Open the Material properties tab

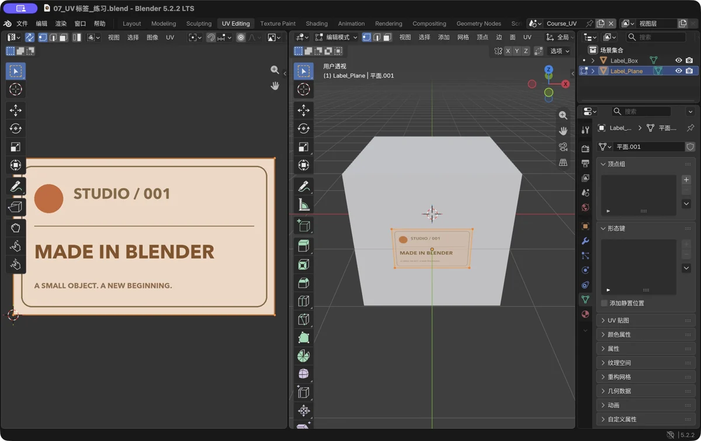(x=585, y=314)
